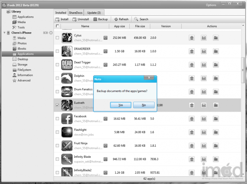
Task: Open the Options menu in the title bar
Action: (x=211, y=5)
